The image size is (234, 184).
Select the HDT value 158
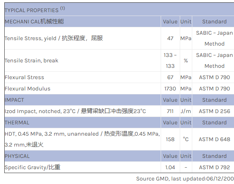tap(170, 139)
